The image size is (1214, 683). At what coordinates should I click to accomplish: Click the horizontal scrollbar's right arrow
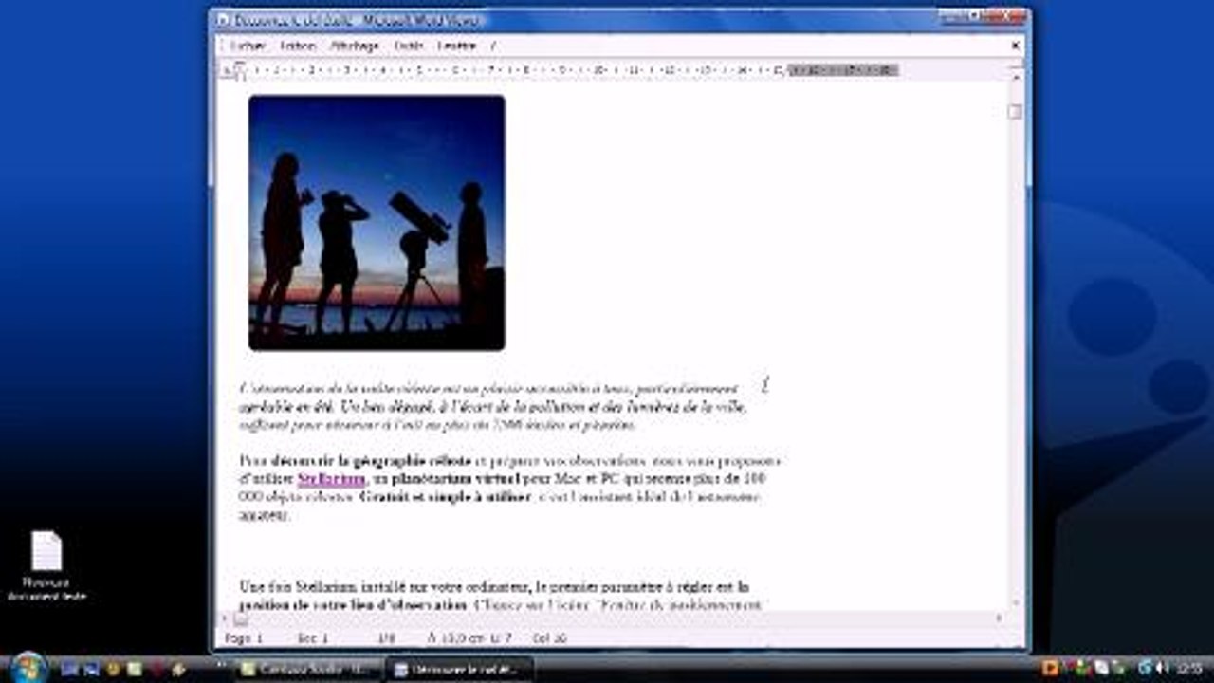(x=999, y=618)
